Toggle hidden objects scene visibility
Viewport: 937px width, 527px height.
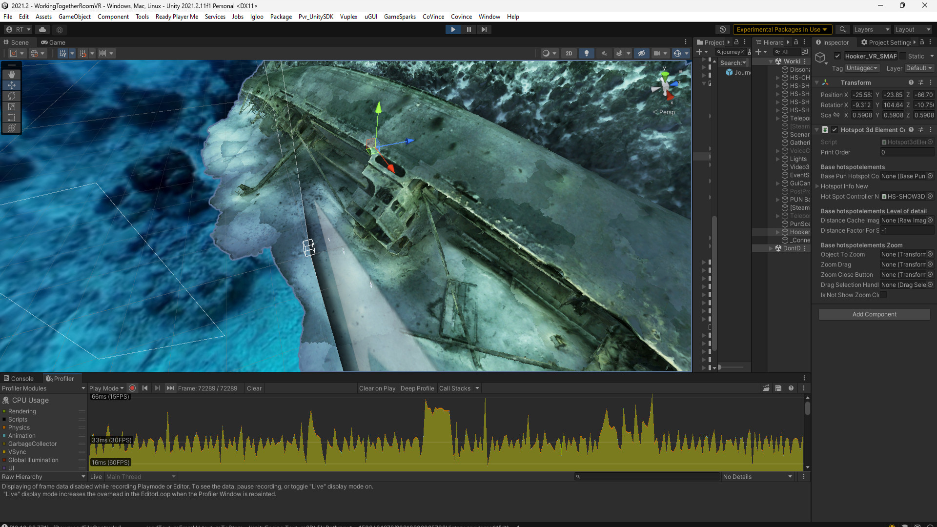642,53
